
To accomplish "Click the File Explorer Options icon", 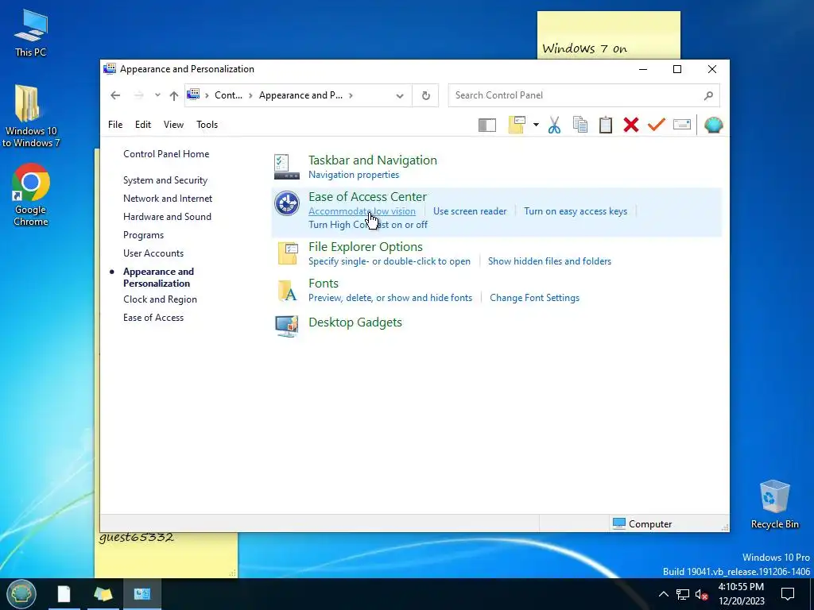I will tap(287, 253).
